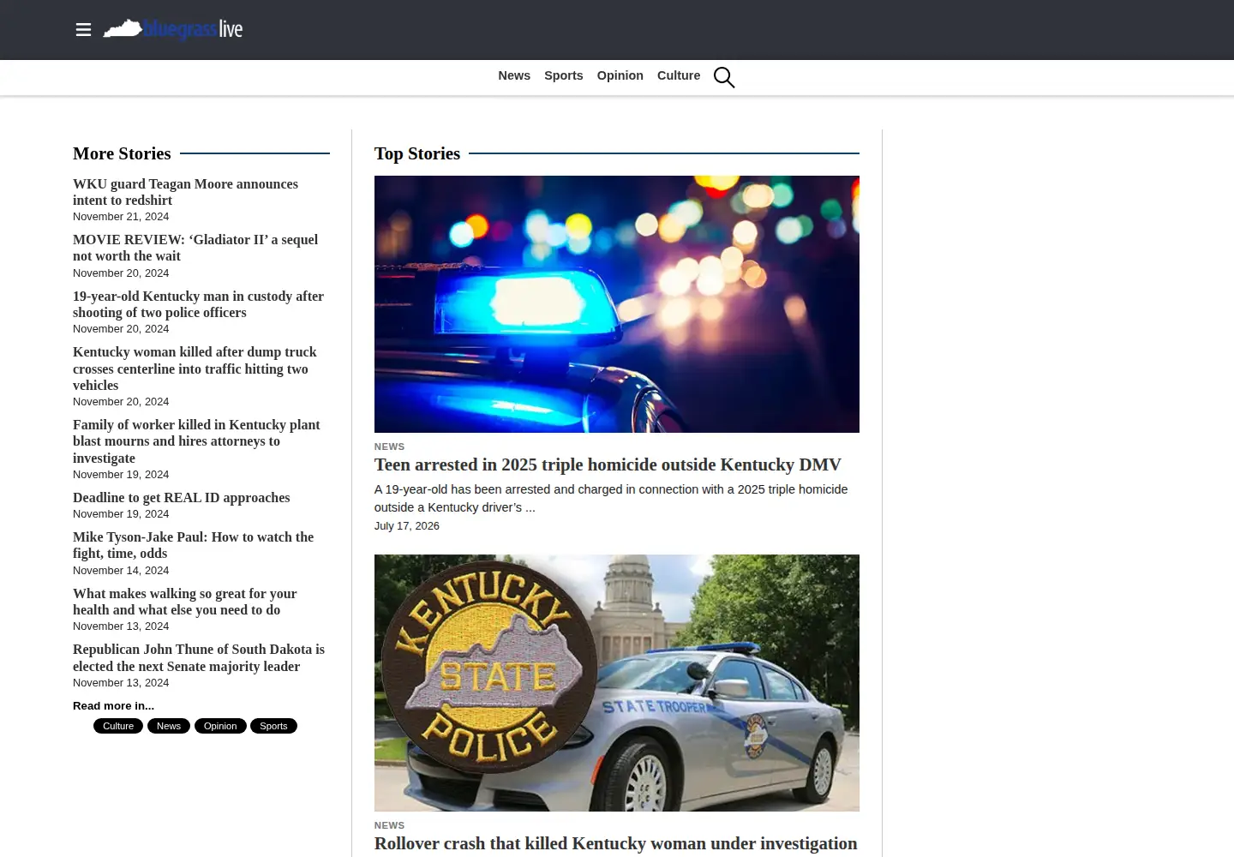Open the hamburger menu icon
Viewport: 1234px width, 857px height.
pyautogui.click(x=83, y=30)
